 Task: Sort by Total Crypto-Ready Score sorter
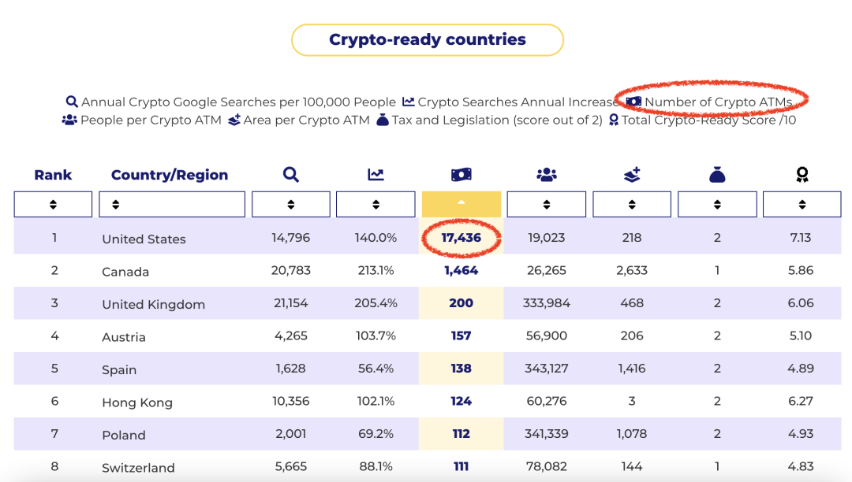pos(802,205)
